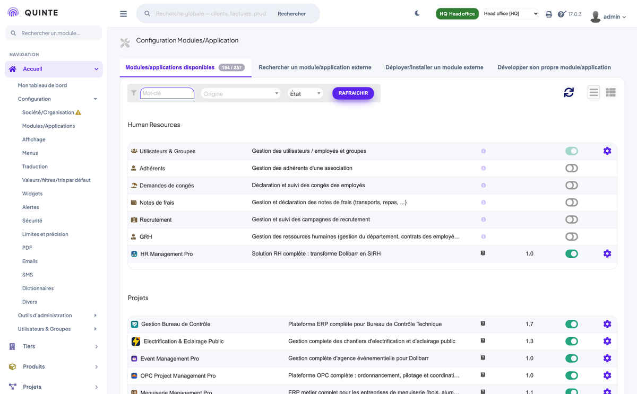Click help icon on Gestion Bureau de Contrôle row
637x394 pixels.
[x=483, y=323]
